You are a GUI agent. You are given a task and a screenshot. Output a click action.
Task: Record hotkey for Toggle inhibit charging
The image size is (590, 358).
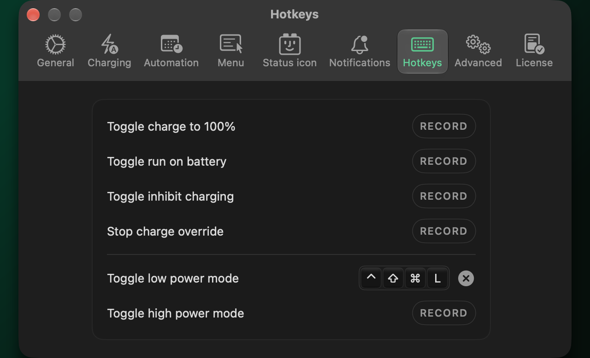pos(443,196)
